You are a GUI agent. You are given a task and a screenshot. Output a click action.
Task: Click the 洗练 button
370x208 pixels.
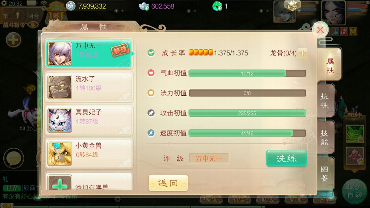point(286,158)
